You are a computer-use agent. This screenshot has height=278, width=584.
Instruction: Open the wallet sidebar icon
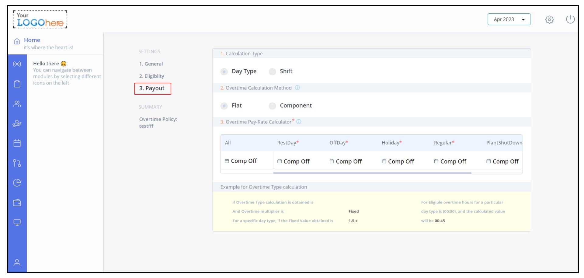click(17, 203)
